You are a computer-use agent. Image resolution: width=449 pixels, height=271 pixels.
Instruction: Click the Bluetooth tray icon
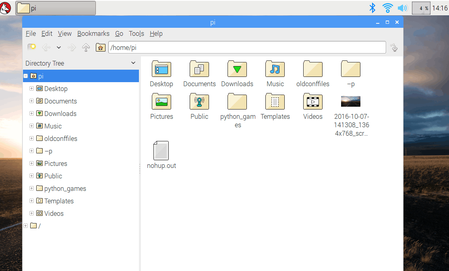point(373,8)
